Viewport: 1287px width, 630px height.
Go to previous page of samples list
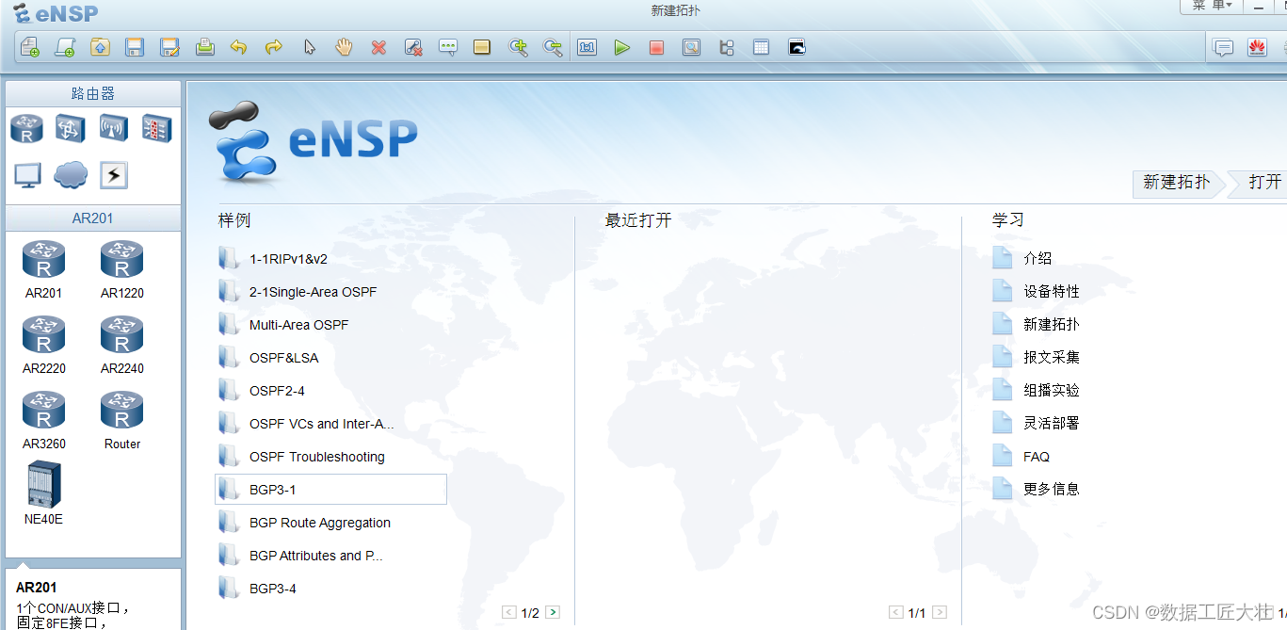[509, 613]
